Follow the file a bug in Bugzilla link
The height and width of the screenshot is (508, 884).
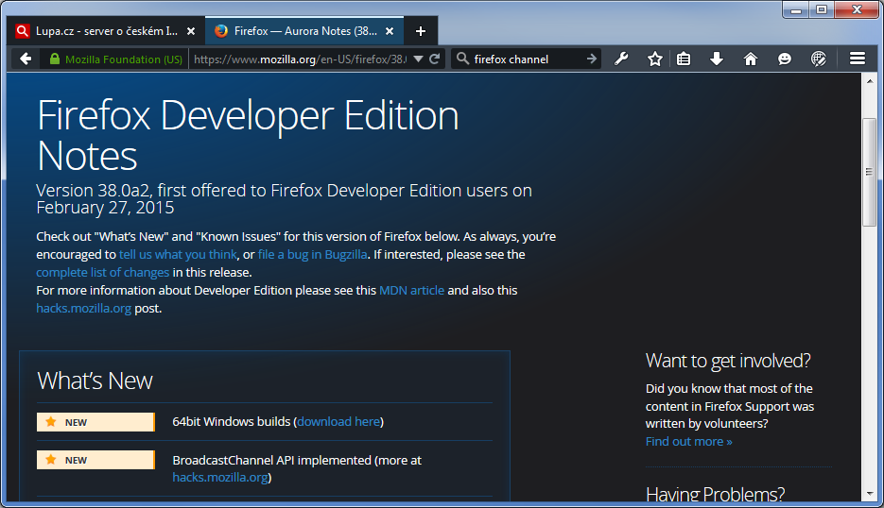coord(313,255)
